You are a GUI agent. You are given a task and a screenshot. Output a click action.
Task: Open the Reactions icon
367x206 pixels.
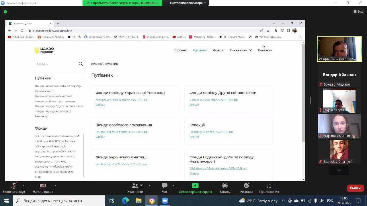[x=246, y=186]
